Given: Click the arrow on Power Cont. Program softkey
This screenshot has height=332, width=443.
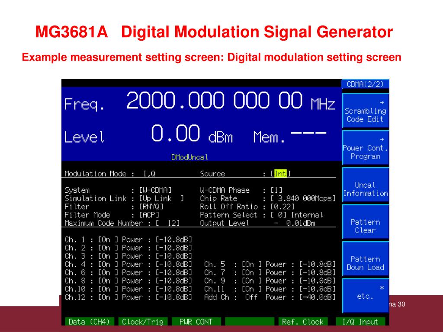Looking at the screenshot, I should coord(382,140).
